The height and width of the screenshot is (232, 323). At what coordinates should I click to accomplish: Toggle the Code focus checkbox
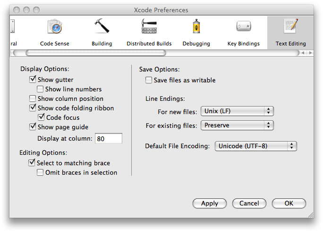pos(41,117)
